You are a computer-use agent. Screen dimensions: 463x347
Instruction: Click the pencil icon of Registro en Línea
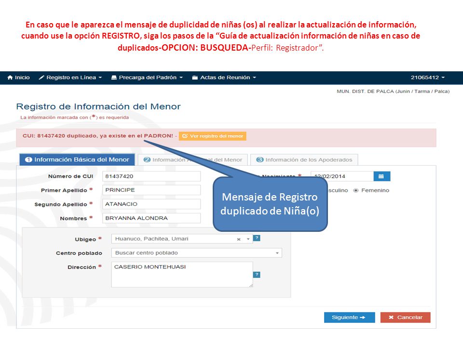click(41, 78)
